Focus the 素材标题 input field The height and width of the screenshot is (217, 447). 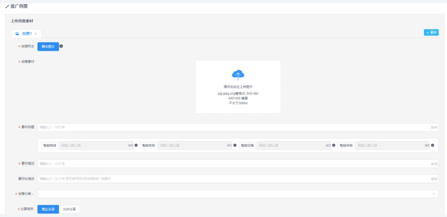(238, 127)
